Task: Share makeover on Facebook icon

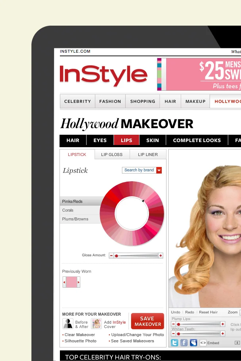Action: (x=184, y=343)
